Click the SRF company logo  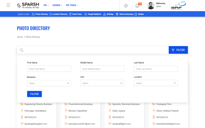(x=176, y=5)
